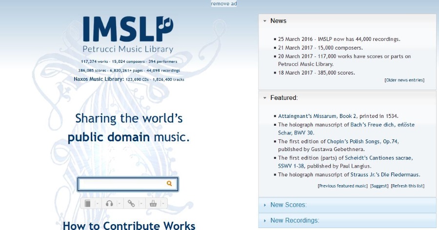Screen dimensions: 439x230
Task: Collapse the News section
Action: pyautogui.click(x=265, y=21)
